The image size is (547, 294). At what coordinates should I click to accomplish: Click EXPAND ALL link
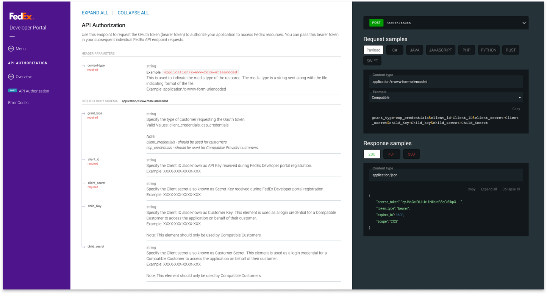pos(95,13)
